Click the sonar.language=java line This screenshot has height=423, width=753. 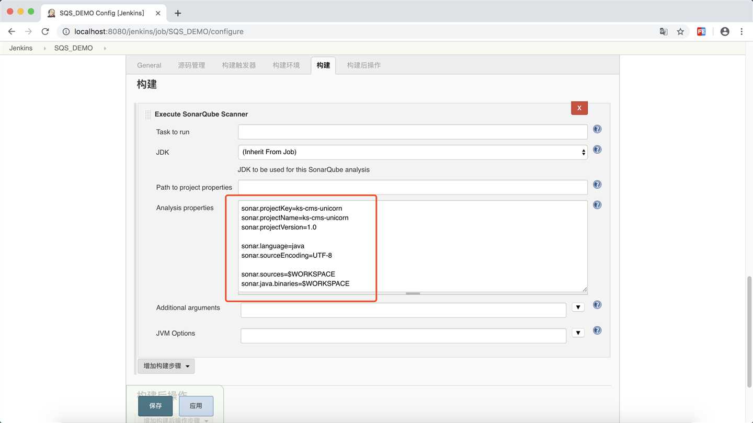tap(272, 246)
